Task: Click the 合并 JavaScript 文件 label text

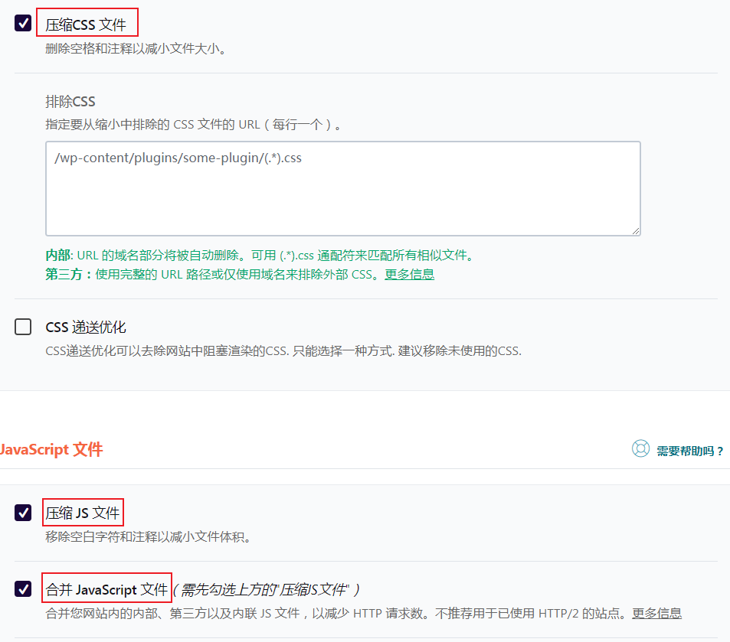Action: 106,589
